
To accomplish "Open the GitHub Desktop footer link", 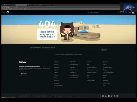I will point(74,75).
